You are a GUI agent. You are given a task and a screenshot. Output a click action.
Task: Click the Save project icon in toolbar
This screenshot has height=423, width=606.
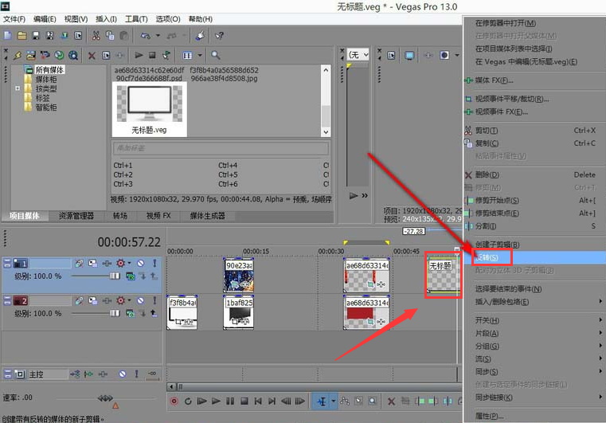point(37,35)
